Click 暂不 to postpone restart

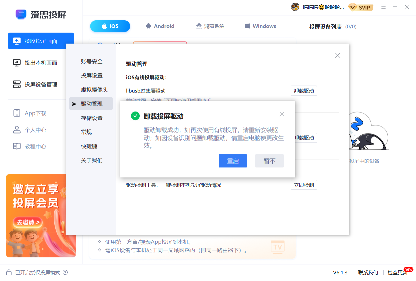click(x=269, y=161)
